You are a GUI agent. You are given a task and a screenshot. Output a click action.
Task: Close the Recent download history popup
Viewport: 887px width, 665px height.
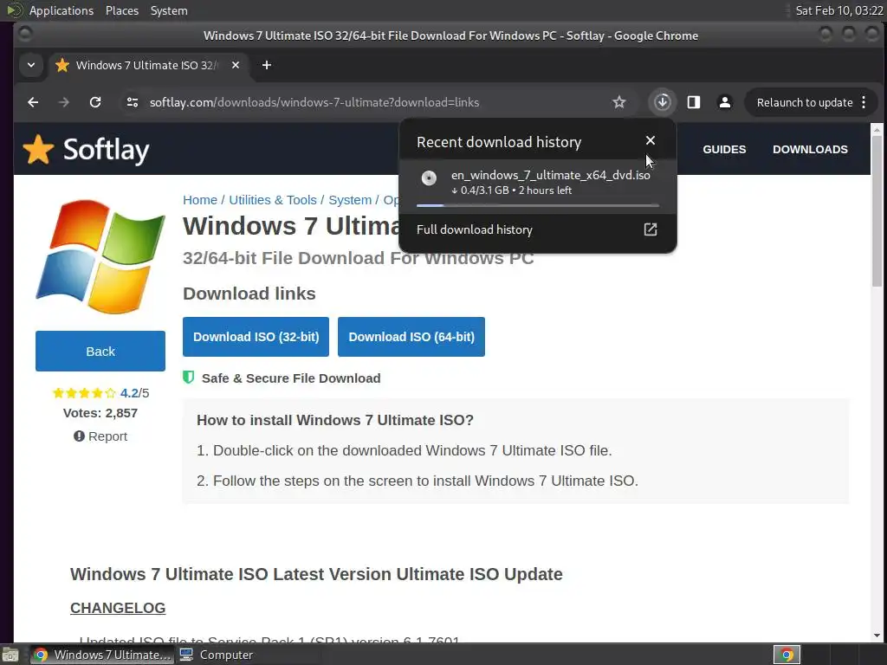[x=651, y=140]
